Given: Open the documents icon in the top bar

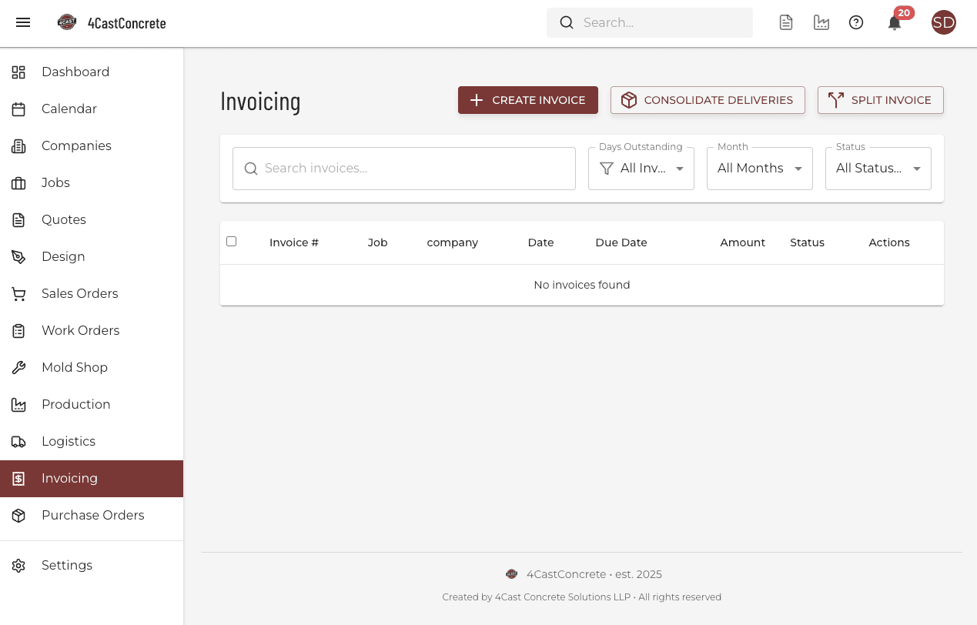Looking at the screenshot, I should [x=786, y=22].
